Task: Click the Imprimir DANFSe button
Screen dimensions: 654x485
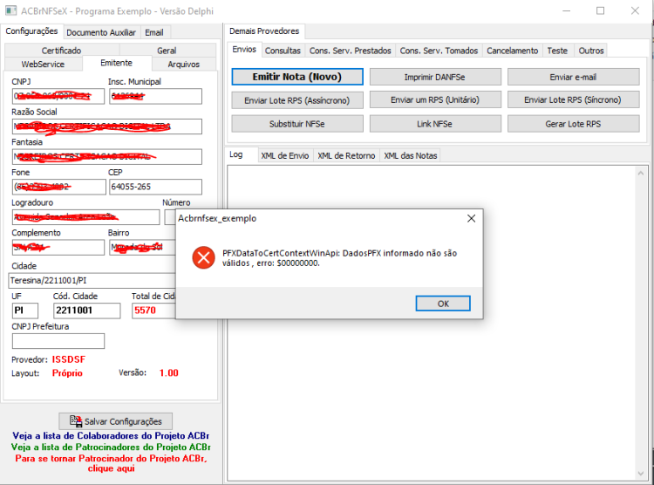Action: click(434, 78)
